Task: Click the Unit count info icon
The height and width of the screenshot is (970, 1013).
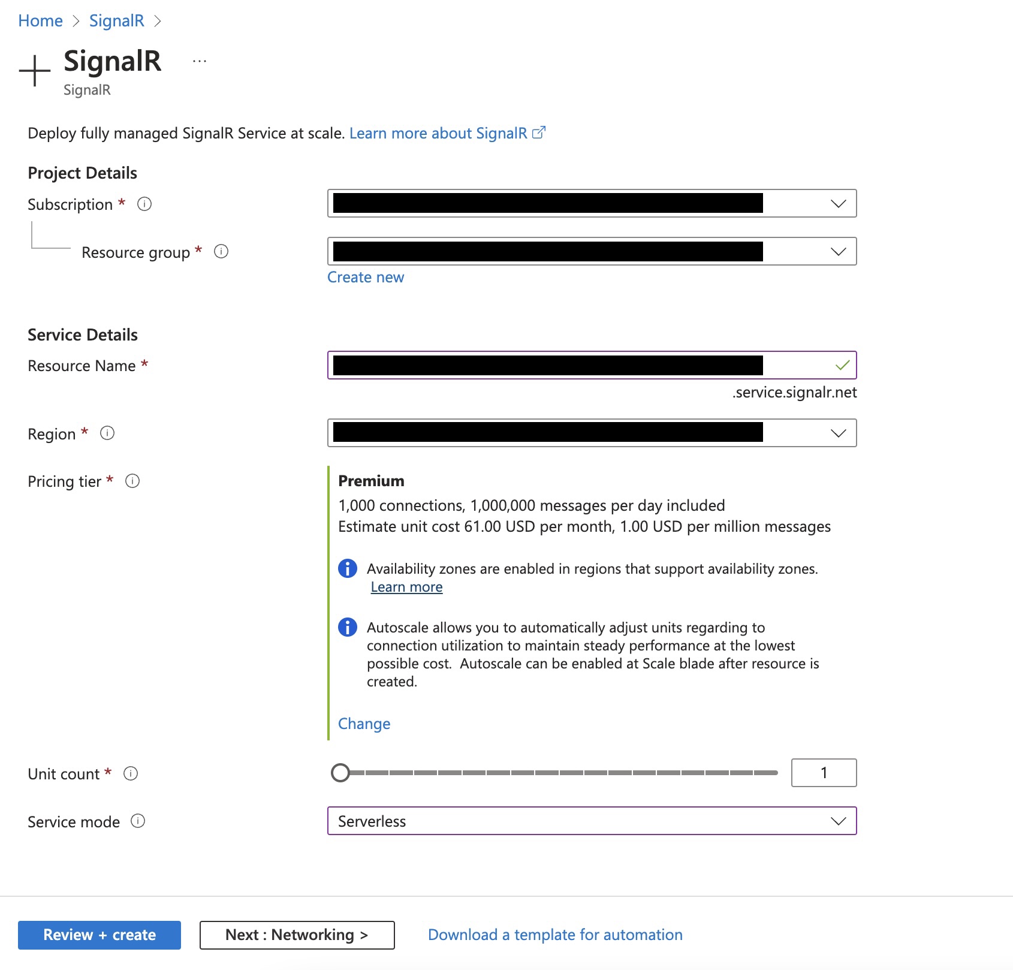Action: click(x=131, y=773)
